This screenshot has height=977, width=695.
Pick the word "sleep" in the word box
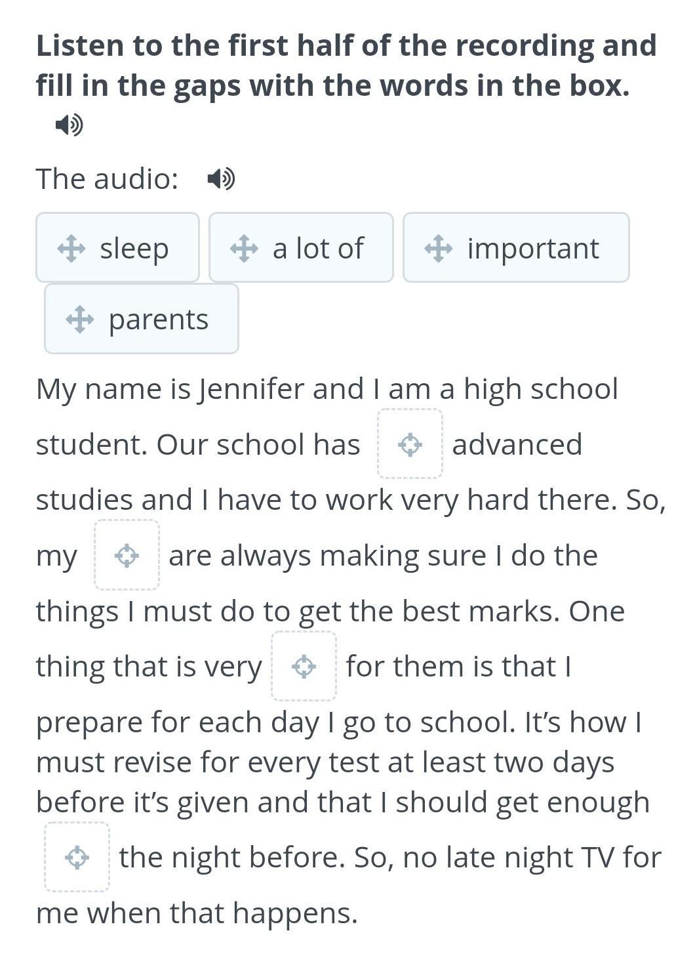(x=134, y=249)
